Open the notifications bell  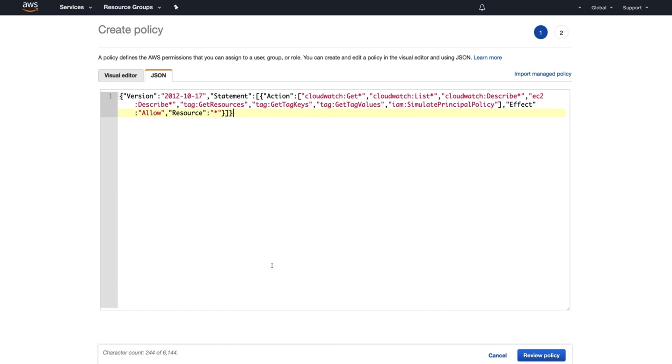(x=482, y=7)
